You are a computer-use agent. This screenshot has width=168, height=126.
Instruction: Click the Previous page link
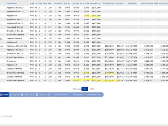[77, 89]
